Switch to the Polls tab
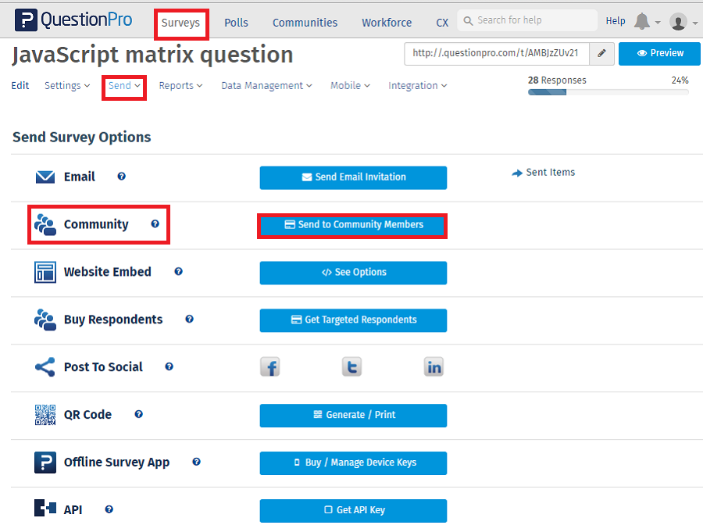Image resolution: width=703 pixels, height=525 pixels. pyautogui.click(x=236, y=23)
